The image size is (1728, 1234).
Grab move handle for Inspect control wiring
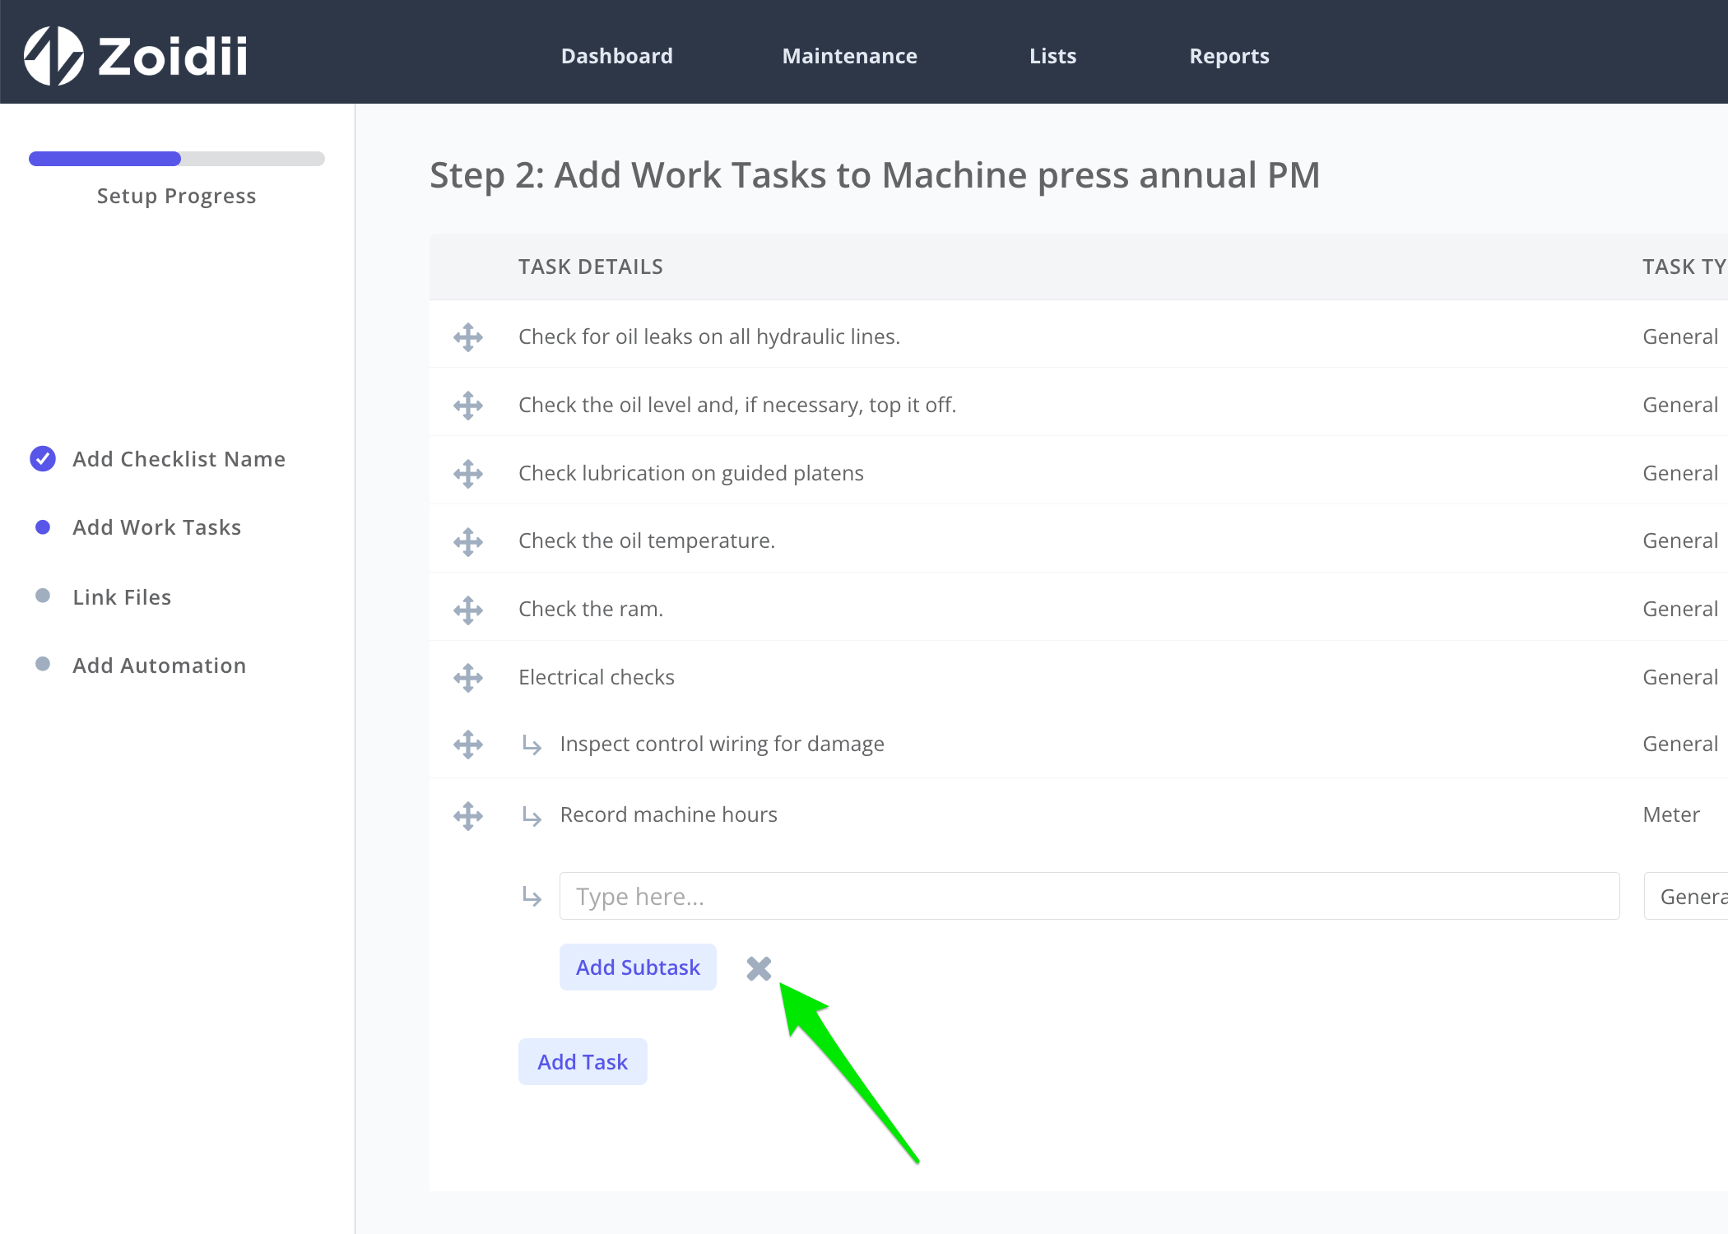tap(468, 745)
